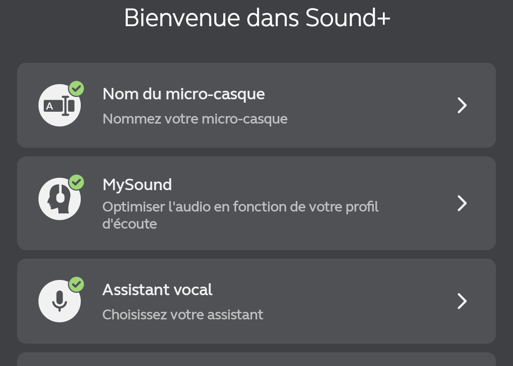Viewport: 513px width, 366px height.
Task: Select the MySound title text
Action: point(137,185)
